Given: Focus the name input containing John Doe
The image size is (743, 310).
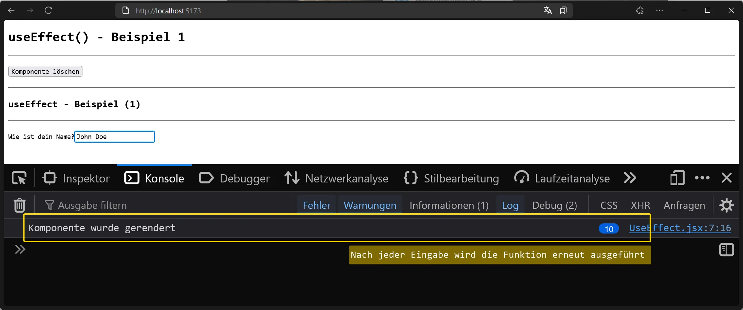Looking at the screenshot, I should coord(114,136).
